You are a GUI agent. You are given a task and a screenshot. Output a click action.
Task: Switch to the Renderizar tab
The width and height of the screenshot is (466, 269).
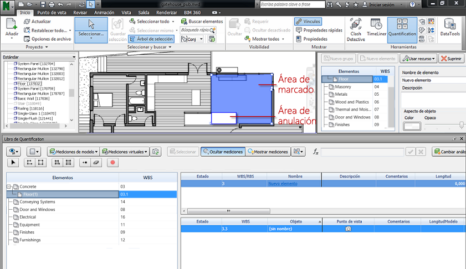click(x=166, y=13)
